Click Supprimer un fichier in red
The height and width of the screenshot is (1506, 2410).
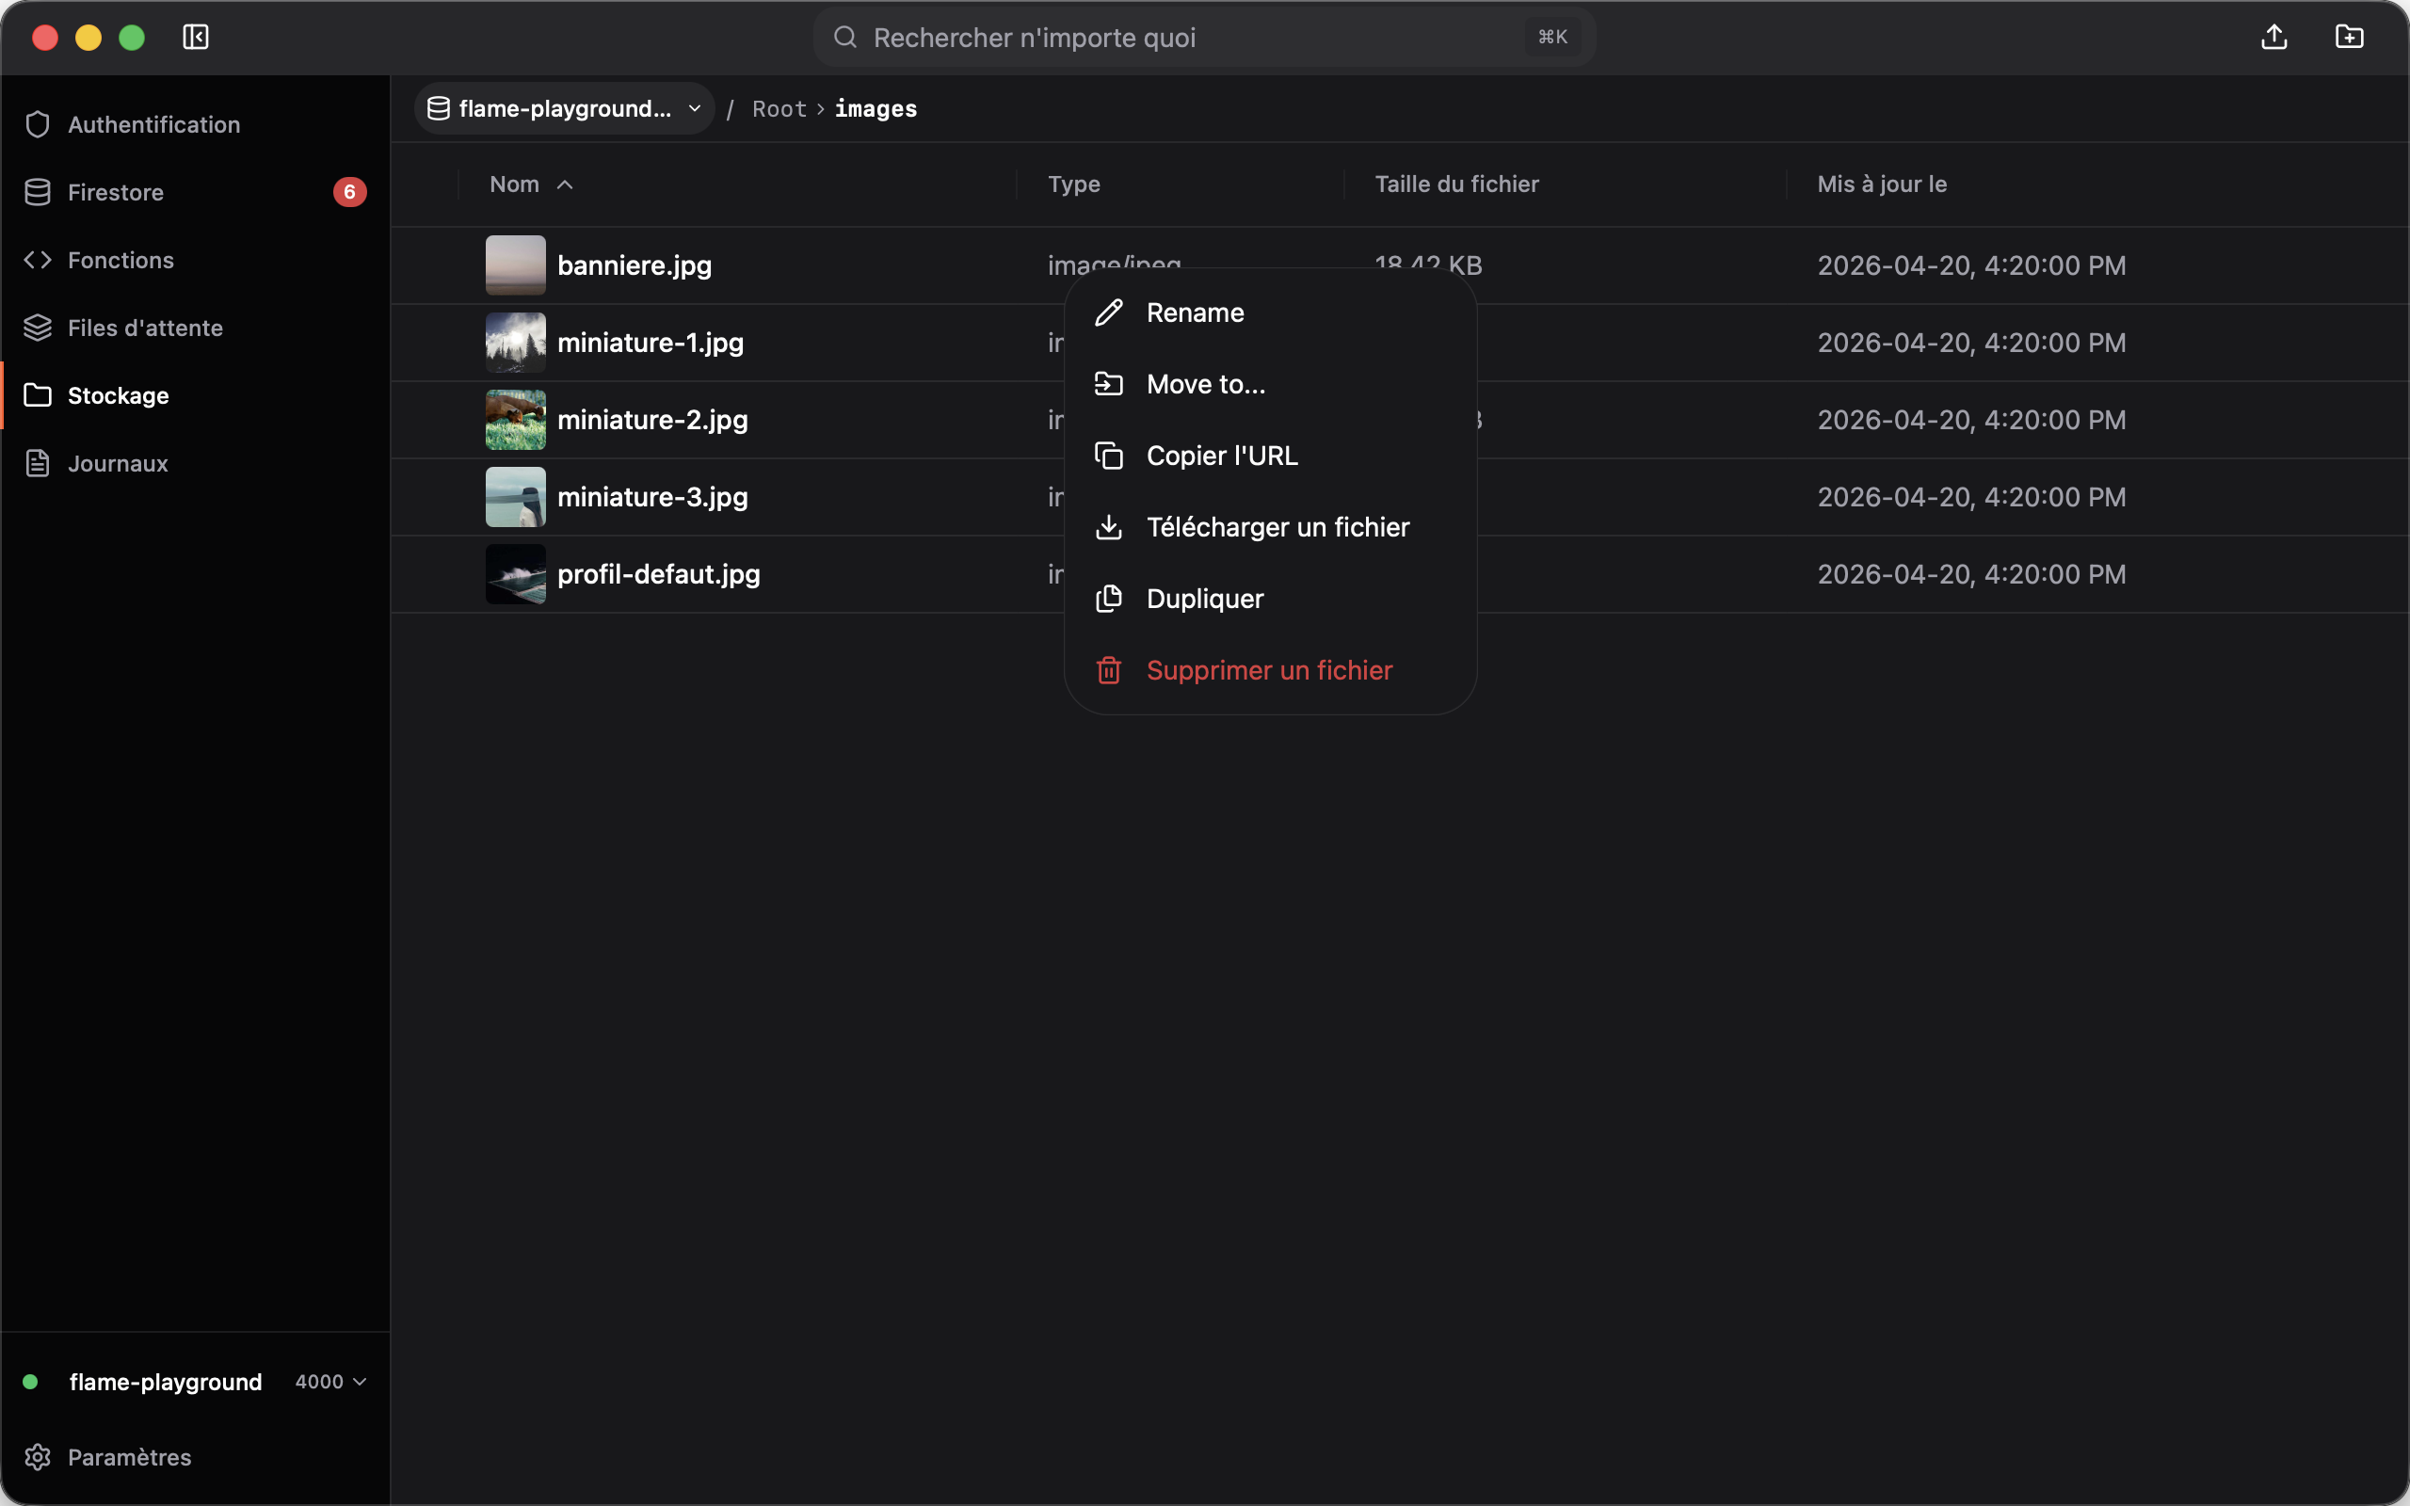click(1270, 670)
